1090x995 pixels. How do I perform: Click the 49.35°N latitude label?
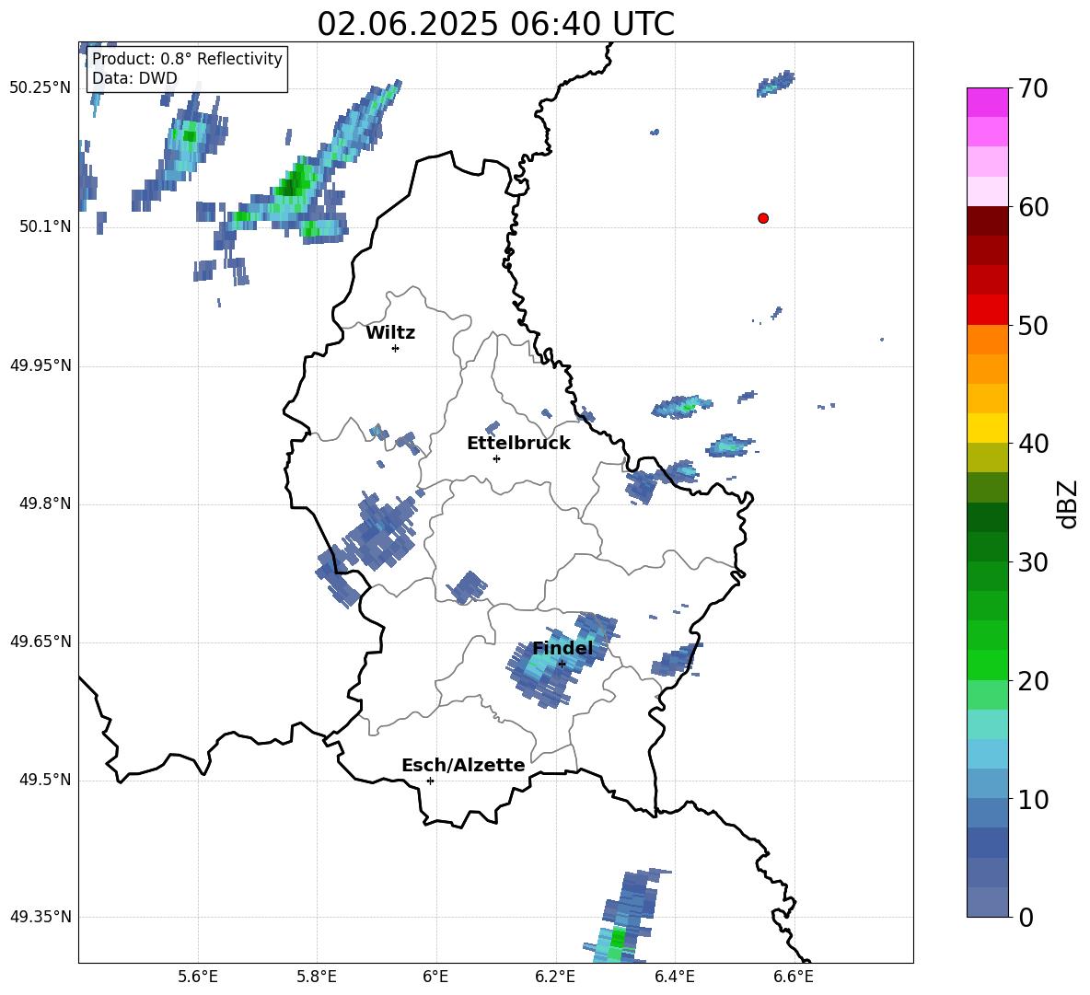[x=40, y=917]
